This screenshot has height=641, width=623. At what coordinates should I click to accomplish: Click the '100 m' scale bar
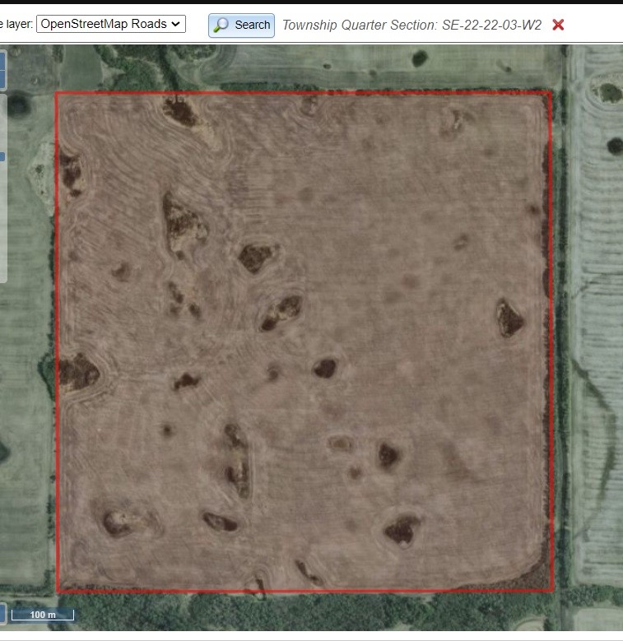(x=43, y=615)
